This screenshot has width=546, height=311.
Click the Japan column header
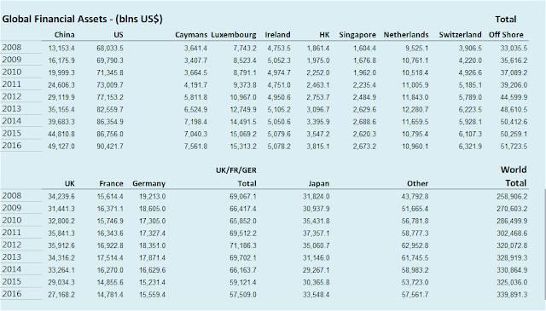318,184
